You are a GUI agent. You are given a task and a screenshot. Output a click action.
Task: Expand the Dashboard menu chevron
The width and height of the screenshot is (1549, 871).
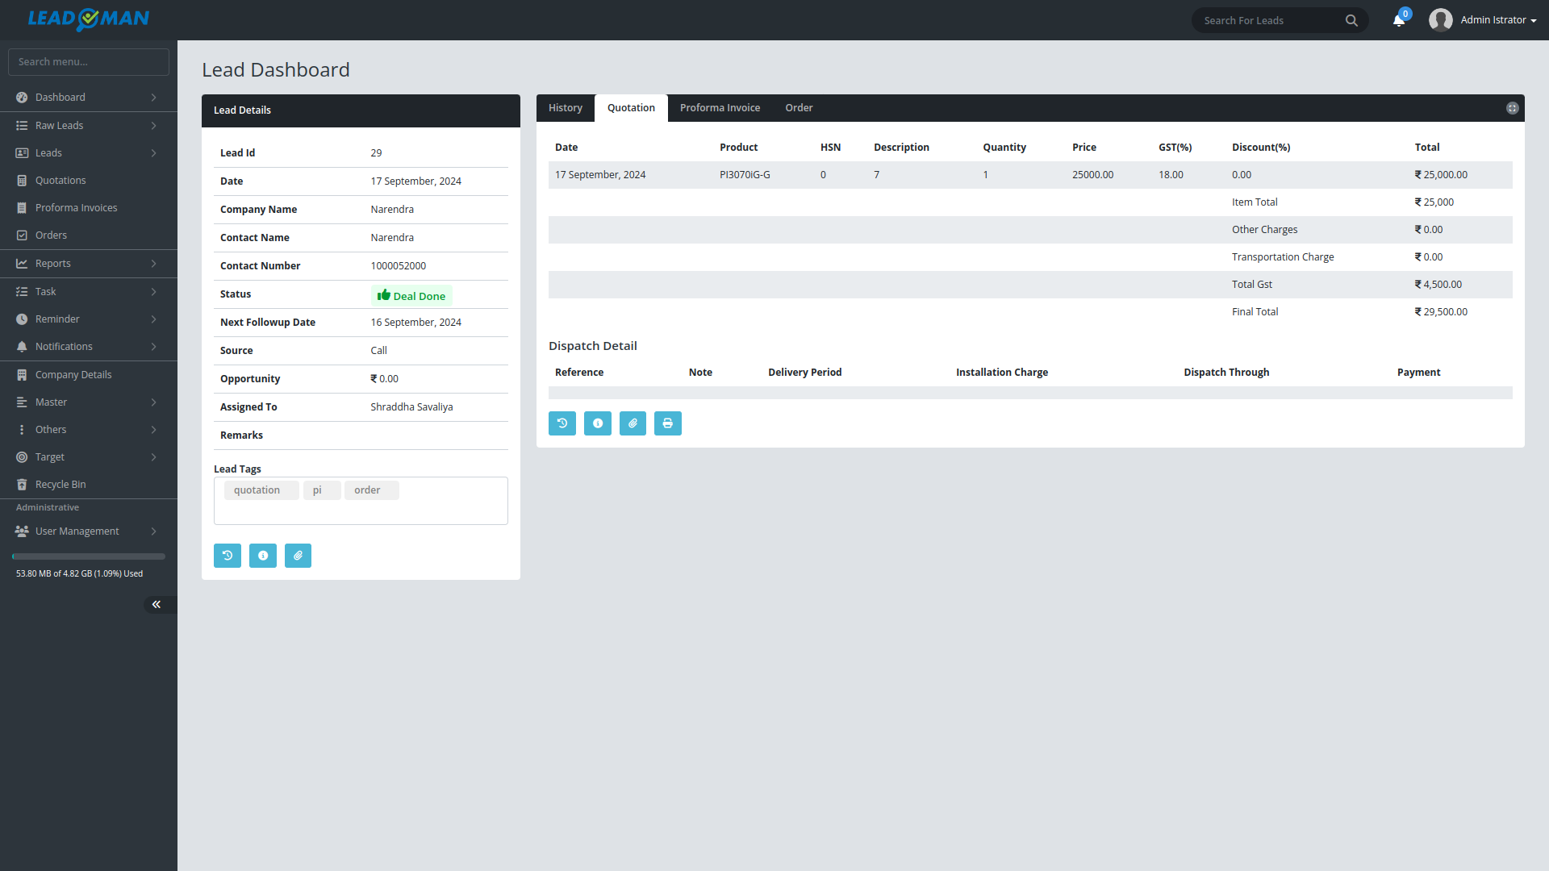click(153, 98)
